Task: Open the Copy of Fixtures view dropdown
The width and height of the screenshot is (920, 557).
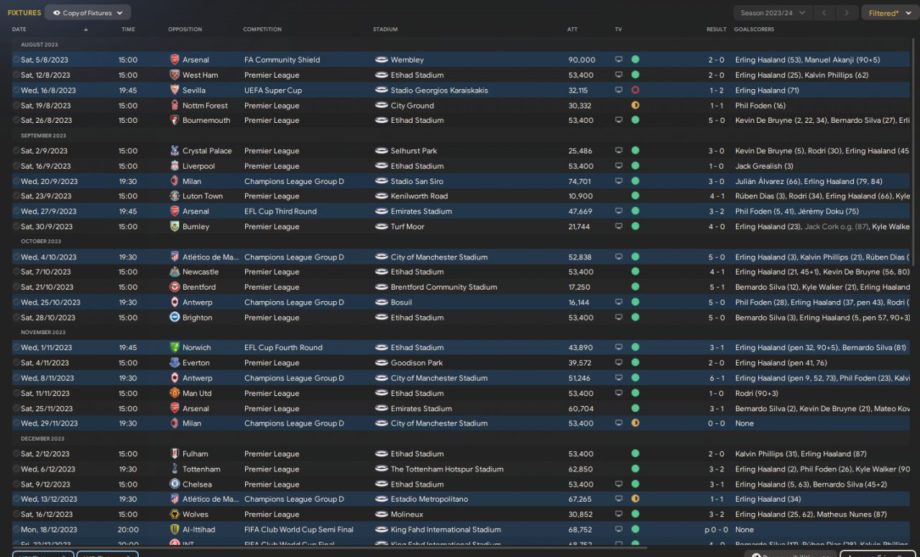Action: pos(88,13)
